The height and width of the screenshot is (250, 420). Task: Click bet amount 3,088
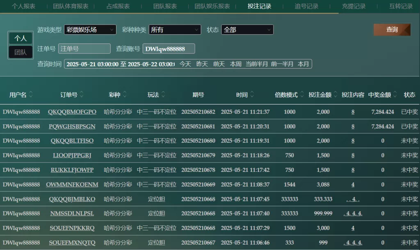(323, 184)
